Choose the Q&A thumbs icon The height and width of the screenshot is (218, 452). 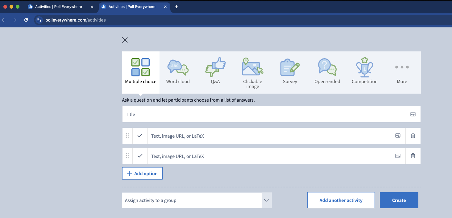215,67
